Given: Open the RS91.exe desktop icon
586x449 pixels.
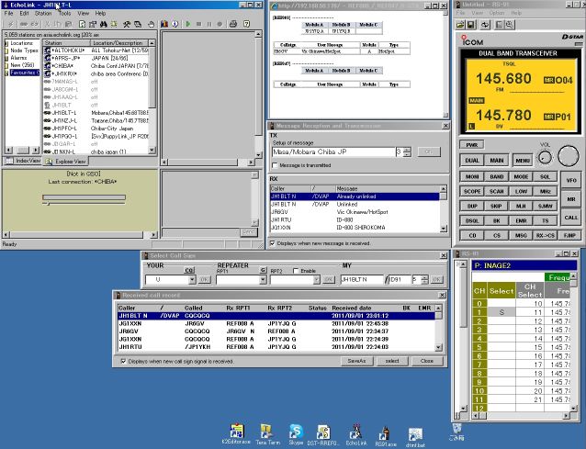Looking at the screenshot, I should coord(387,432).
